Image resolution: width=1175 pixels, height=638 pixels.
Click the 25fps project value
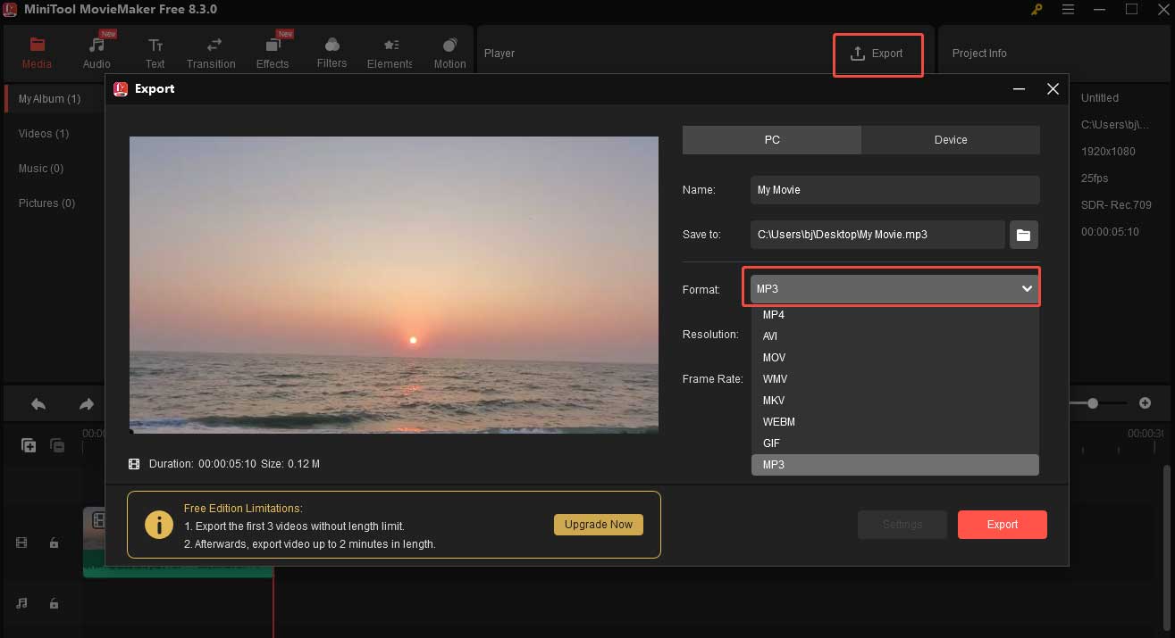[x=1095, y=178]
